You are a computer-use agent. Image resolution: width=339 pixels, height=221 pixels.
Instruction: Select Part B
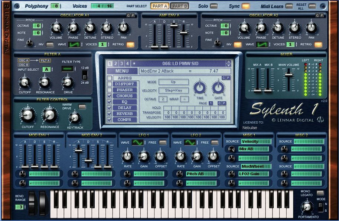click(179, 6)
